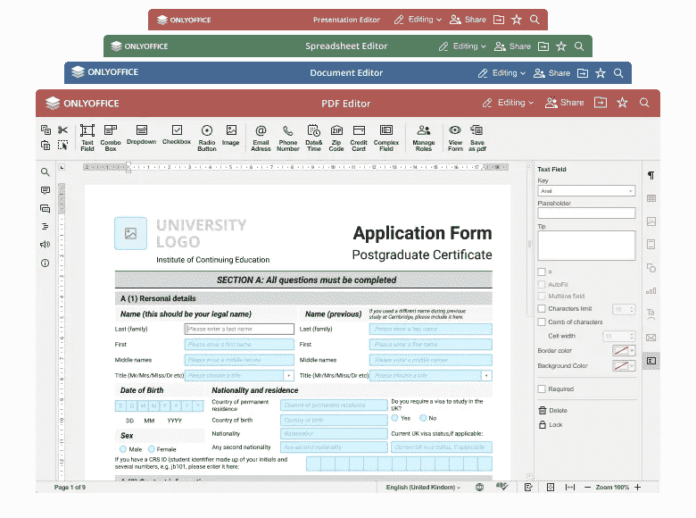Click Fit to page in status bar
The image size is (696, 518).
click(x=551, y=488)
